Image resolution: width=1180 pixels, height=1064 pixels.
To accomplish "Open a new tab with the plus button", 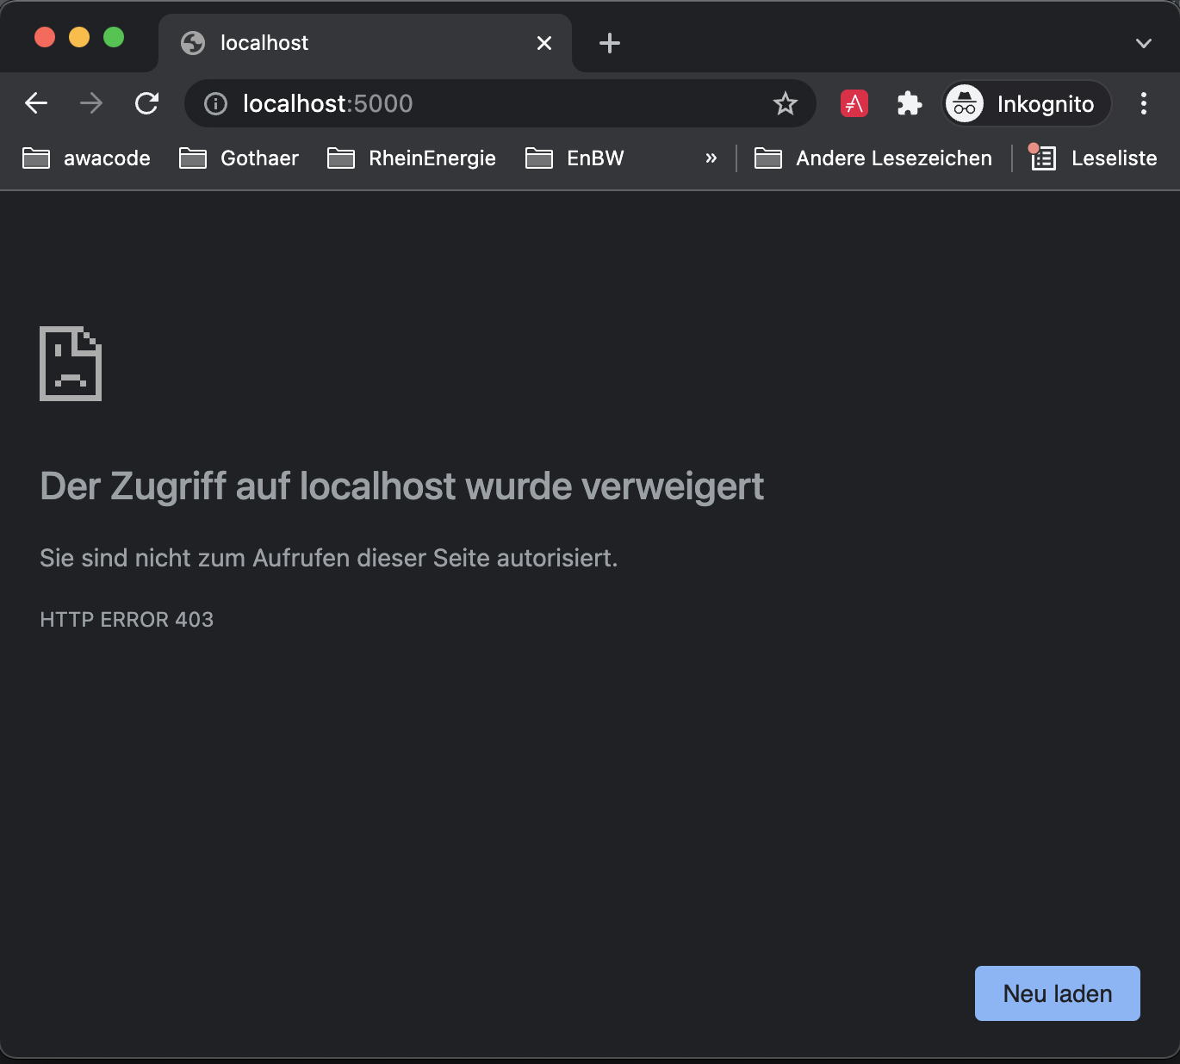I will [x=609, y=42].
